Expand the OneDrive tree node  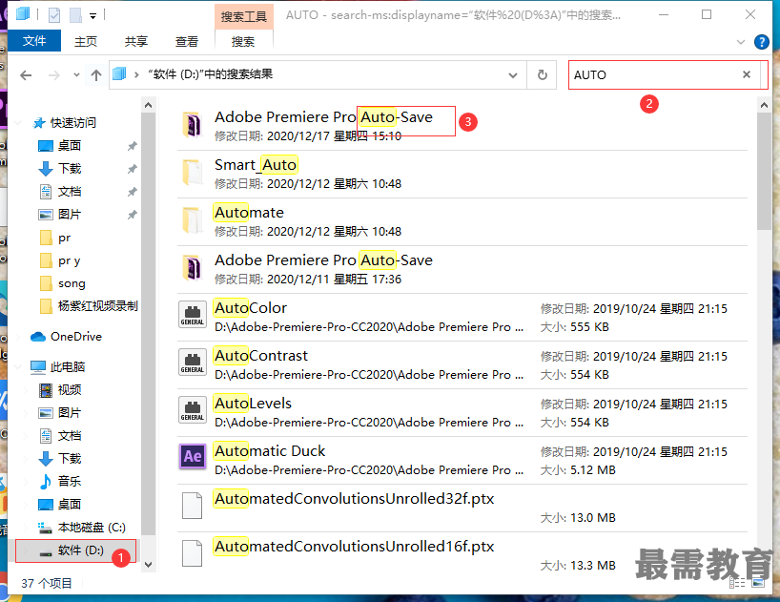19,338
